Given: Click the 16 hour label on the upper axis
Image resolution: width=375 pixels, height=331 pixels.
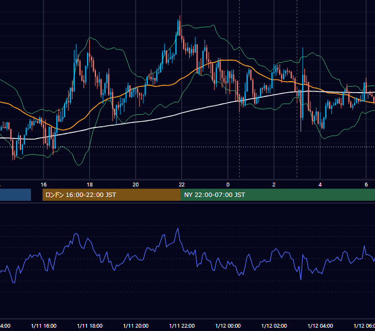Looking at the screenshot, I should (44, 185).
